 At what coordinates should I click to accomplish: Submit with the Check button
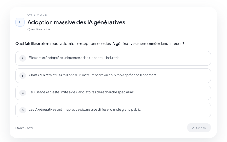tap(199, 128)
